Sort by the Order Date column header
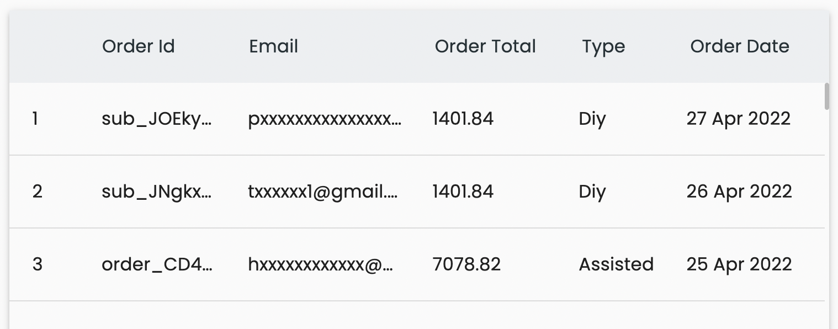The width and height of the screenshot is (838, 329). click(x=740, y=46)
